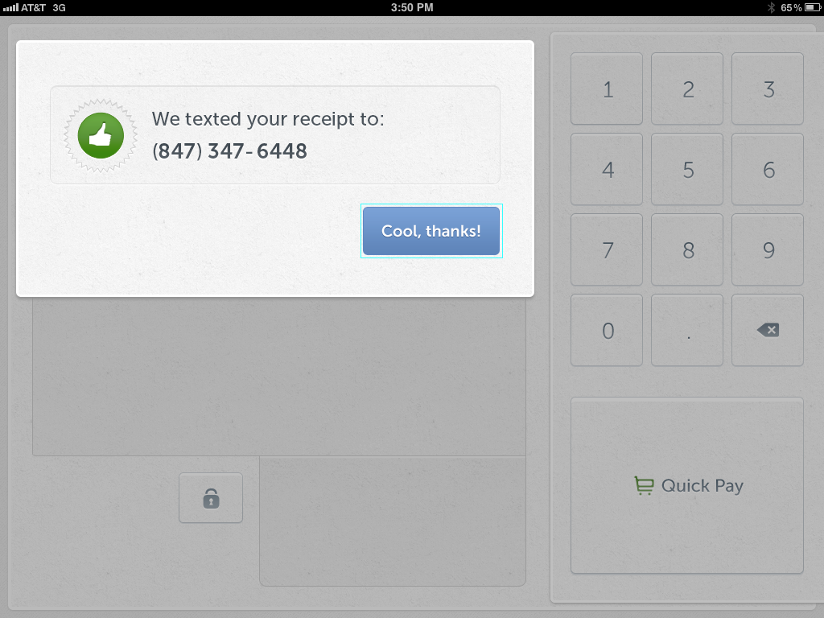Dismiss the dialog with Cool, thanks! button
Viewport: 824px width, 618px height.
431,231
